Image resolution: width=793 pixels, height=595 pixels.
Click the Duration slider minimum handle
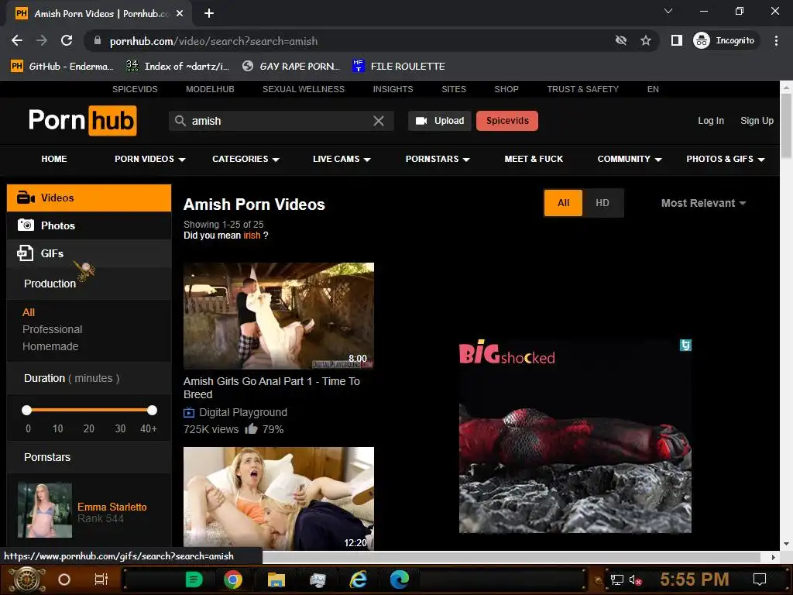click(x=27, y=410)
